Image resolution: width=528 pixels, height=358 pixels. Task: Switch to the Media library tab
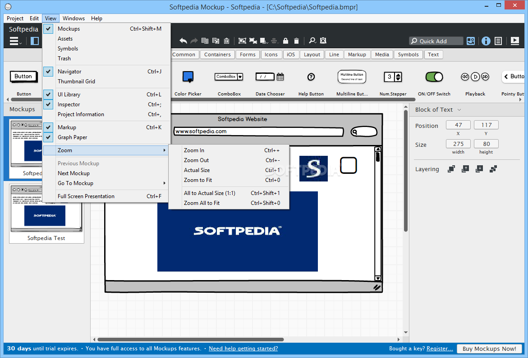(x=382, y=54)
